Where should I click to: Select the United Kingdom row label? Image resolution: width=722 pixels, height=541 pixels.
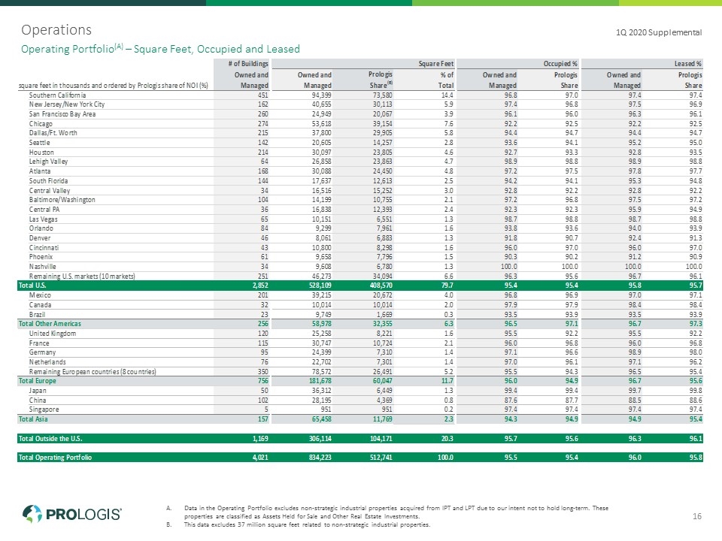[x=53, y=334]
